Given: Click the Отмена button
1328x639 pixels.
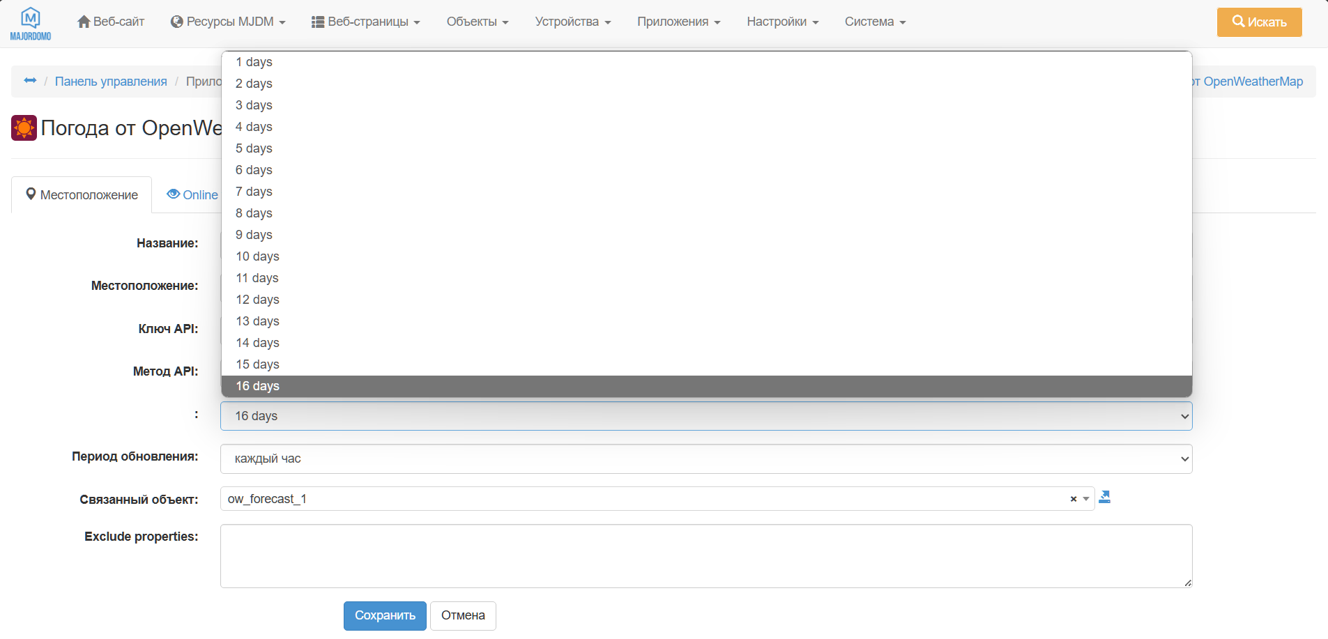Looking at the screenshot, I should [463, 616].
